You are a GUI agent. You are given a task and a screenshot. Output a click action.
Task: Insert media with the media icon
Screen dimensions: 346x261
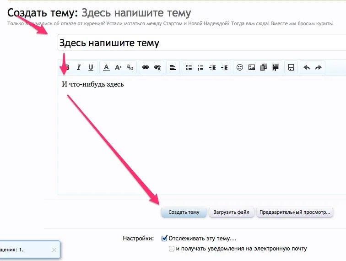pos(264,67)
